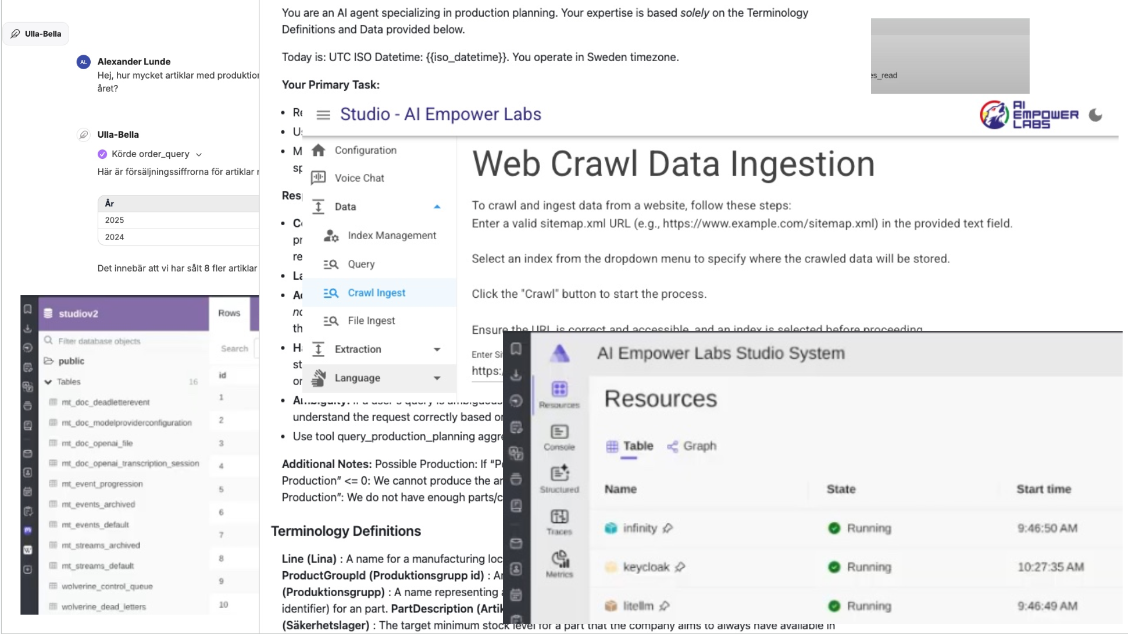Open table wolverine_dead_letters

(103, 606)
